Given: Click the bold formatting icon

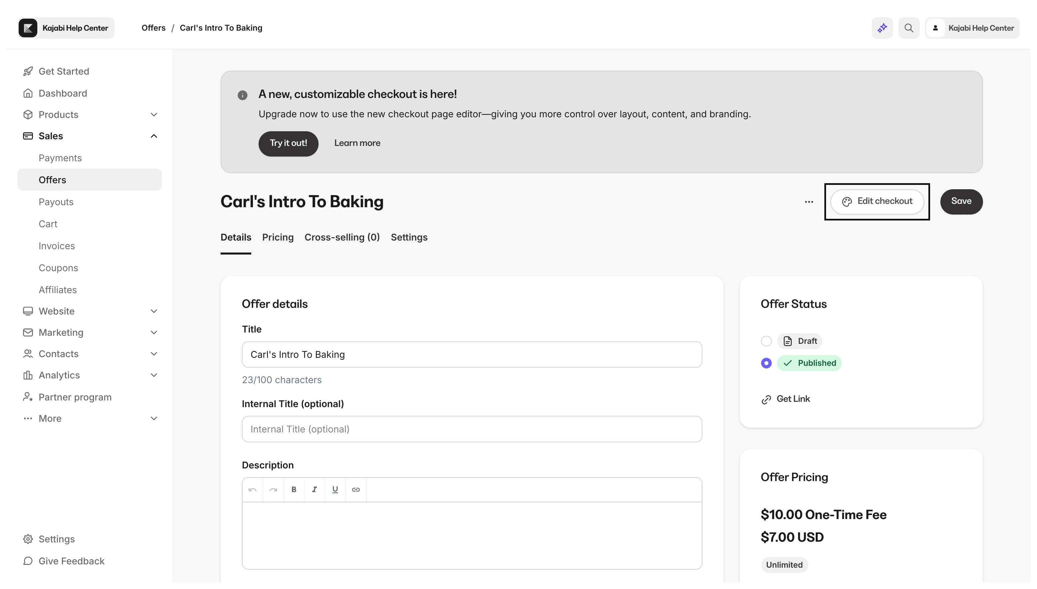Looking at the screenshot, I should (294, 489).
